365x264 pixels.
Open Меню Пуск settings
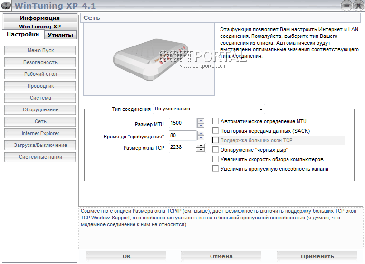click(x=40, y=50)
